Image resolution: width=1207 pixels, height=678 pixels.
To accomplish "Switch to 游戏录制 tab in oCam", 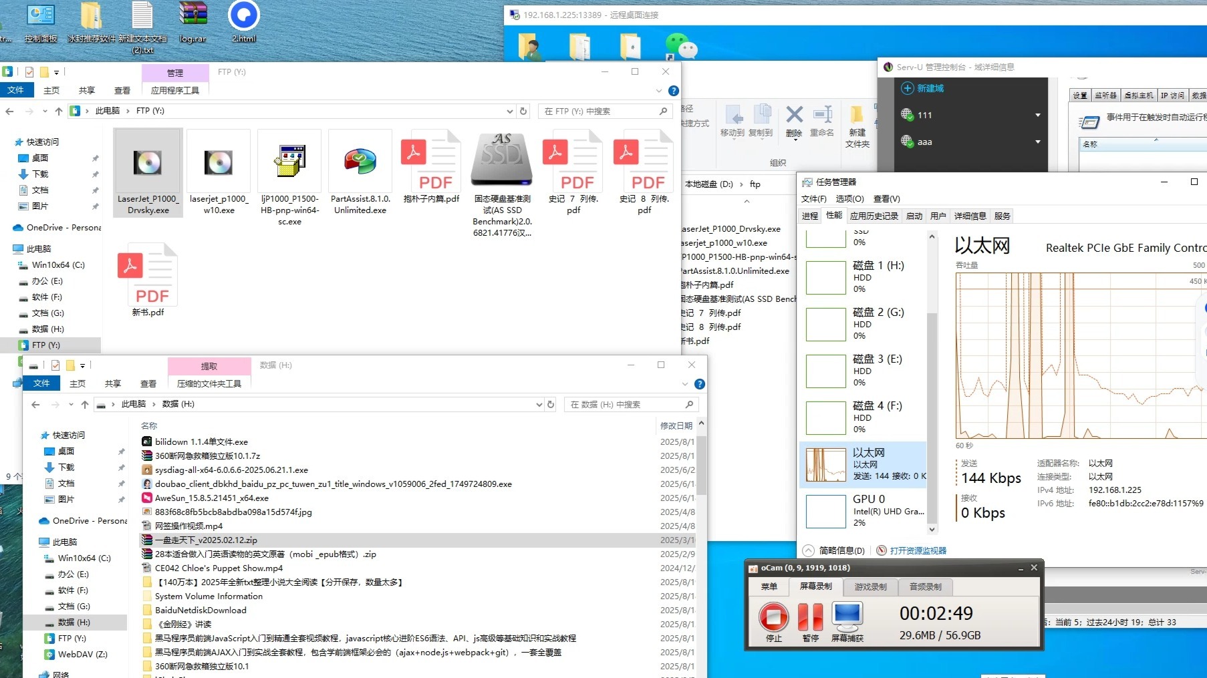I will click(870, 586).
